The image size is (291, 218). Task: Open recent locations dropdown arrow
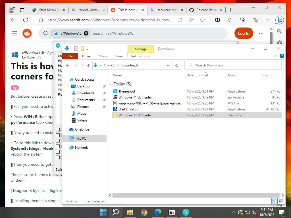83,65
